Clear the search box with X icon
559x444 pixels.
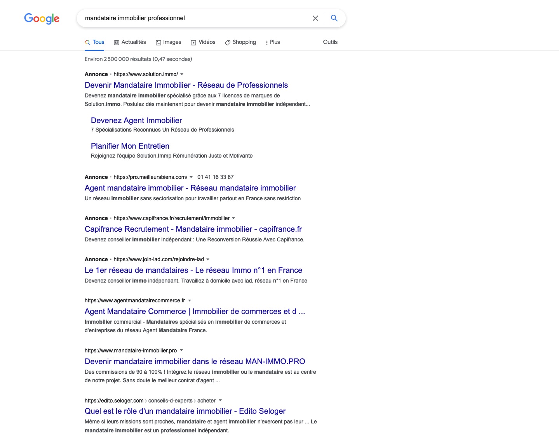[315, 18]
